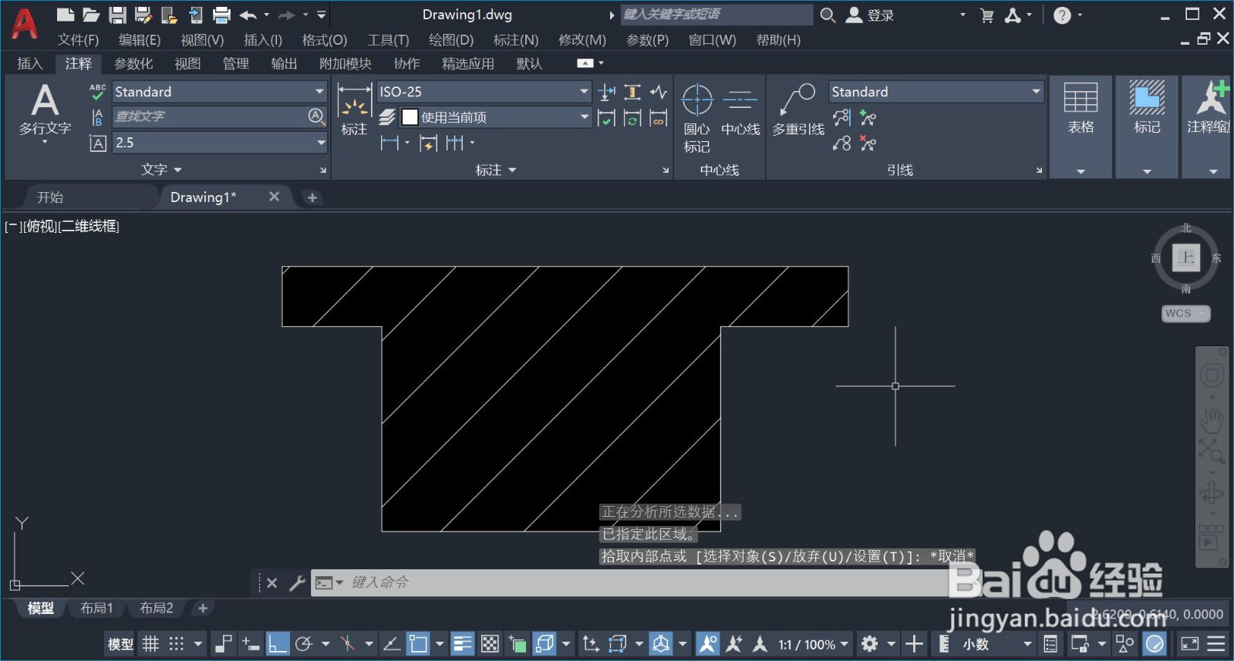Click the [俯视] viewport view control label
1234x661 pixels.
point(41,226)
